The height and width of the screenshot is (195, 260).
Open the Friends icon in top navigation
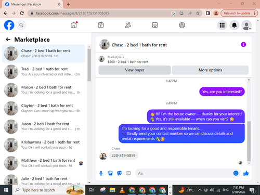click(128, 25)
